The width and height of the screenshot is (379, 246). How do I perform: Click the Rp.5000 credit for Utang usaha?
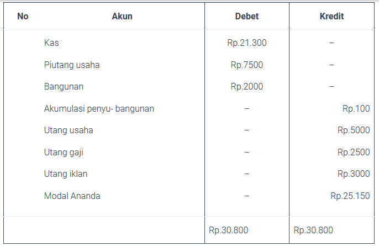pos(354,130)
